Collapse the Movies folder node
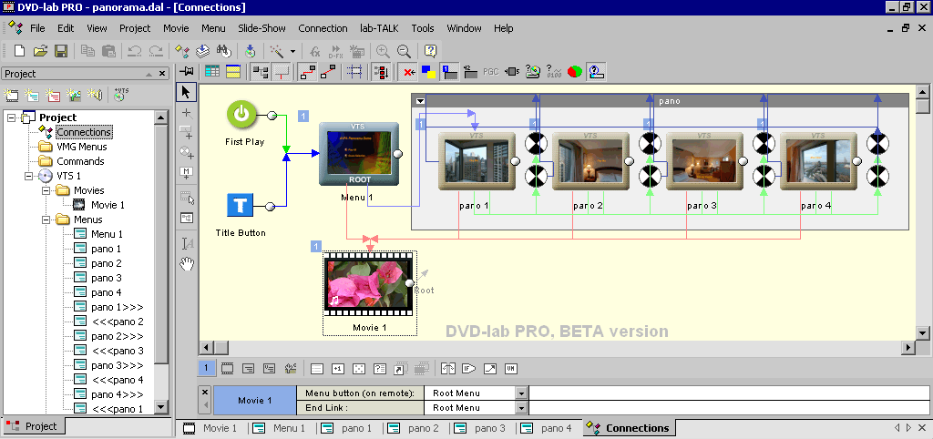The image size is (933, 439). (x=46, y=190)
